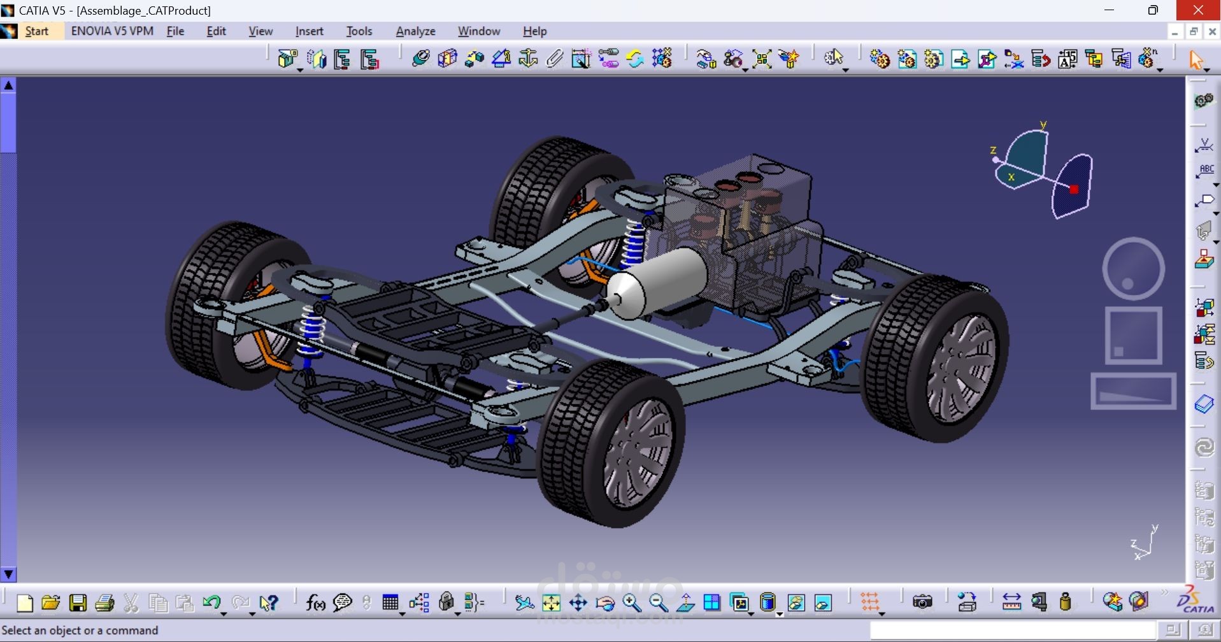Select the Rotate view tool

(x=605, y=603)
